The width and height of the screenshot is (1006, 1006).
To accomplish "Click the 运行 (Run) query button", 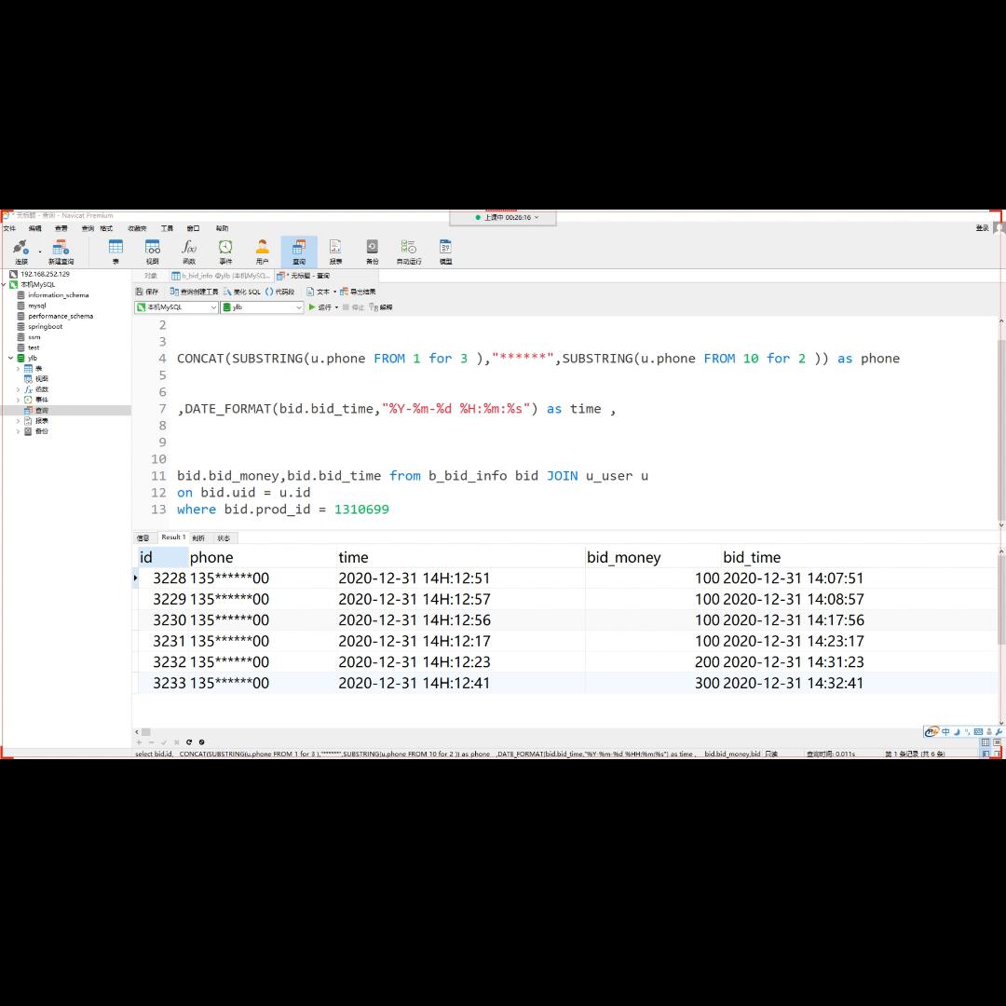I will [320, 307].
